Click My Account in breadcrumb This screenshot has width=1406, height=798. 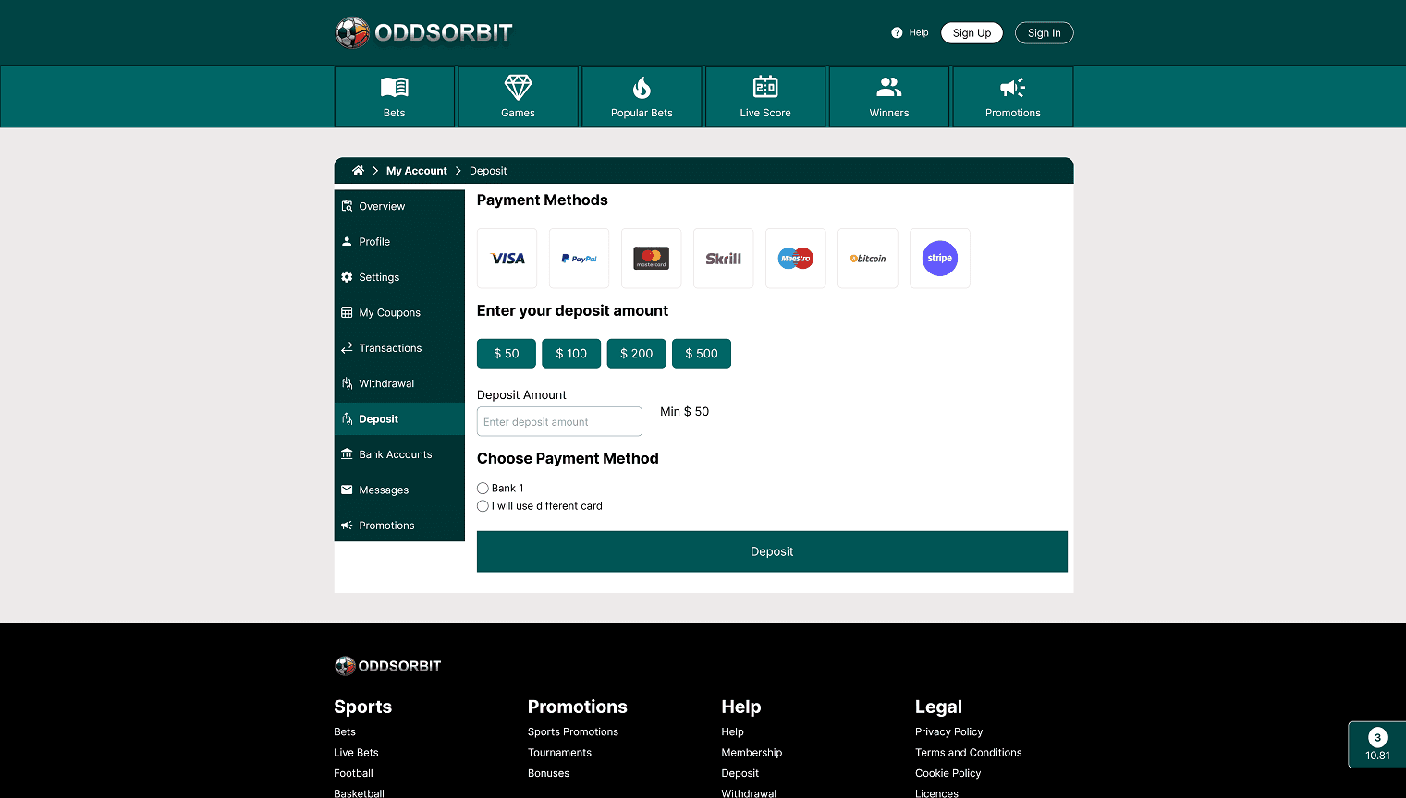[417, 171]
